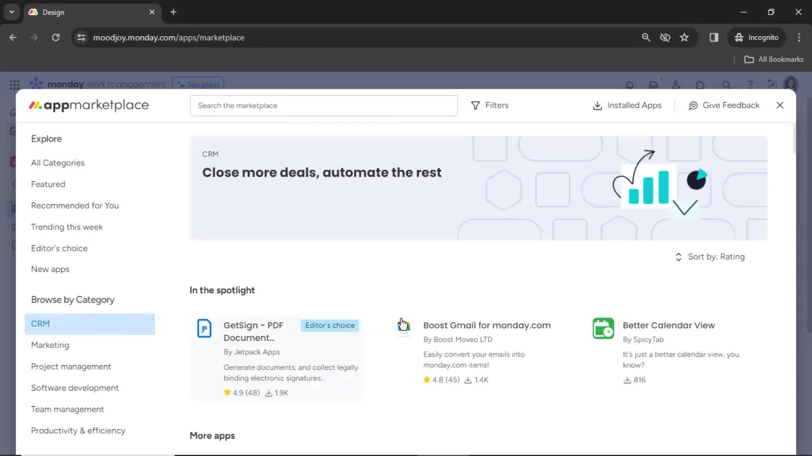This screenshot has height=456, width=812.
Task: Close the app marketplace dialog
Action: click(x=780, y=105)
